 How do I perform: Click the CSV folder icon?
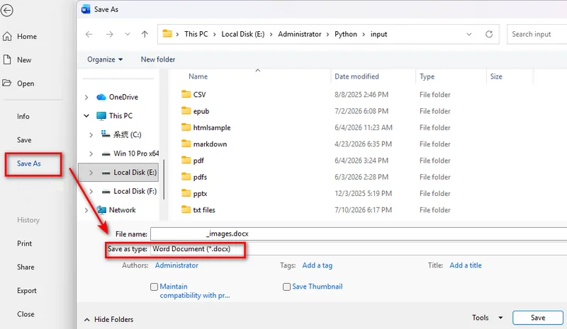(186, 94)
